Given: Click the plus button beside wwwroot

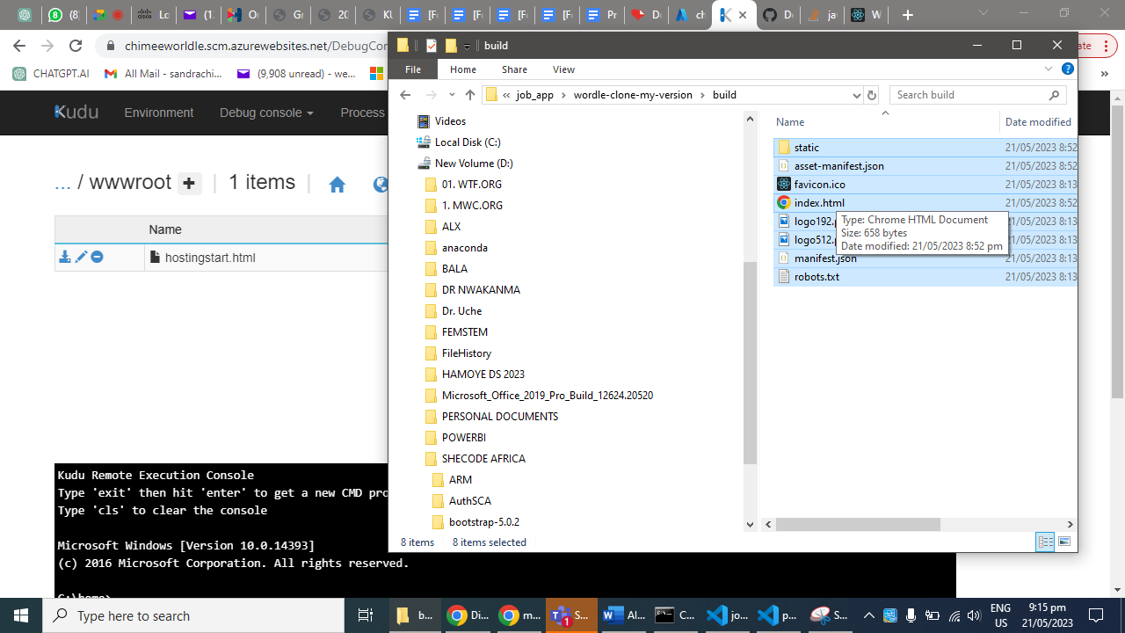Looking at the screenshot, I should (190, 184).
